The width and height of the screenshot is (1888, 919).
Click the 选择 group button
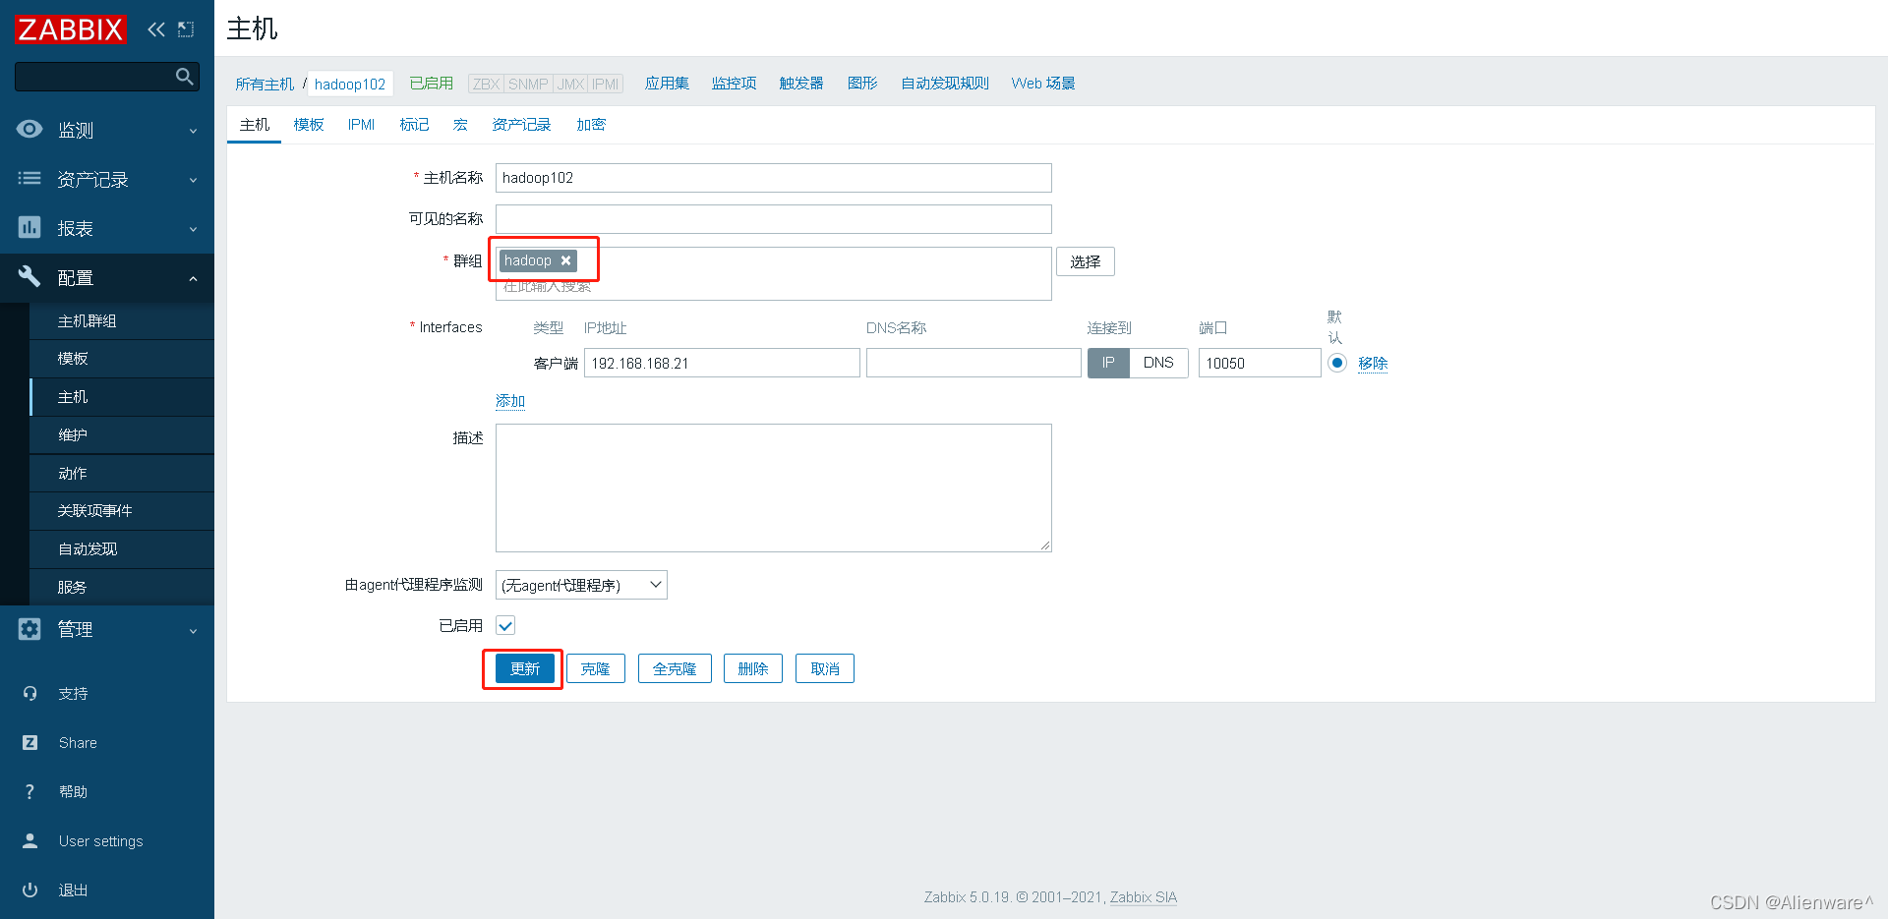tap(1086, 261)
